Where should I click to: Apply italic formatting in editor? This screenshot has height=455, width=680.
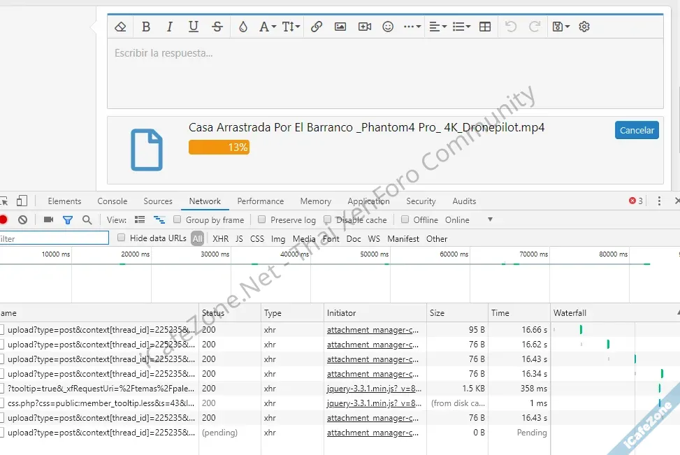(x=169, y=27)
